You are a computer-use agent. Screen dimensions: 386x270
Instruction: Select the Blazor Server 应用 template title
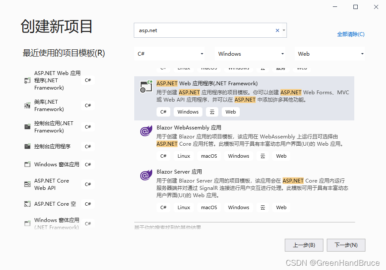(179, 171)
